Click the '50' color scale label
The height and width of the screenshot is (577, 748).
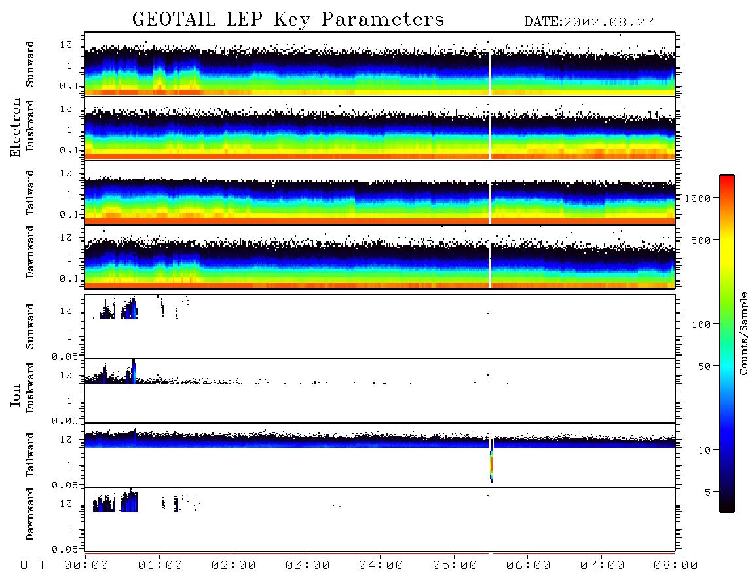(x=705, y=367)
